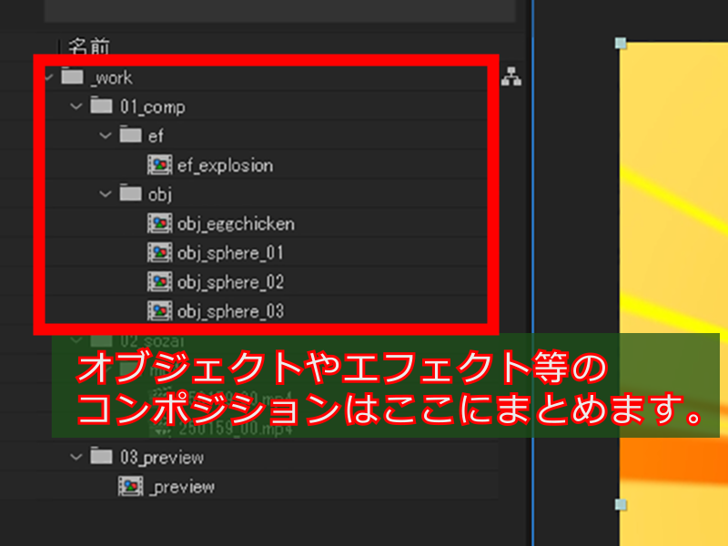Select the ef_explosion composition name

225,166
